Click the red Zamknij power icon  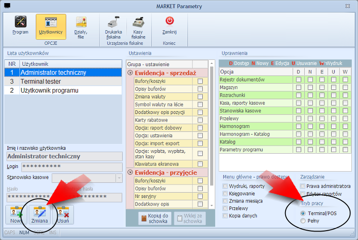[x=170, y=21]
